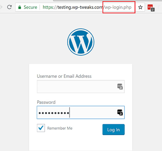Viewport: 162px width, 151px height.
Task: Toggle the Remember Me checkbox
Action: tap(41, 128)
